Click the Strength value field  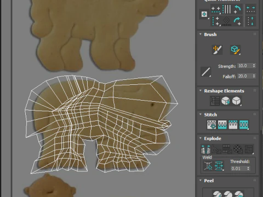[x=244, y=66]
